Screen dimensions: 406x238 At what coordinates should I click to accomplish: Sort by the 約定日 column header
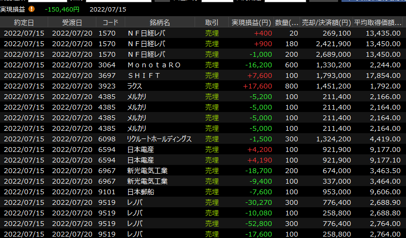[x=24, y=23]
